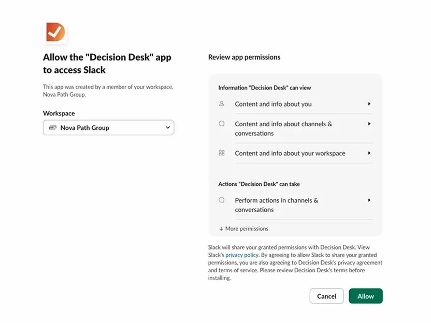The width and height of the screenshot is (431, 323).
Task: Open the Workspace dropdown chevron
Action: [167, 127]
